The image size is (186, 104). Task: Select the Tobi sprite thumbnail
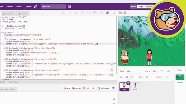[x=124, y=87]
